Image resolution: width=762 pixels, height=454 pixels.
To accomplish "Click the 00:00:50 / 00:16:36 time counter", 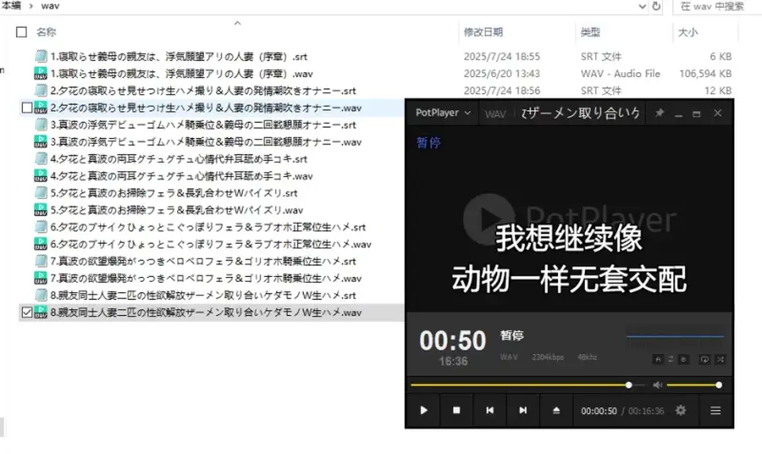I will (x=622, y=410).
